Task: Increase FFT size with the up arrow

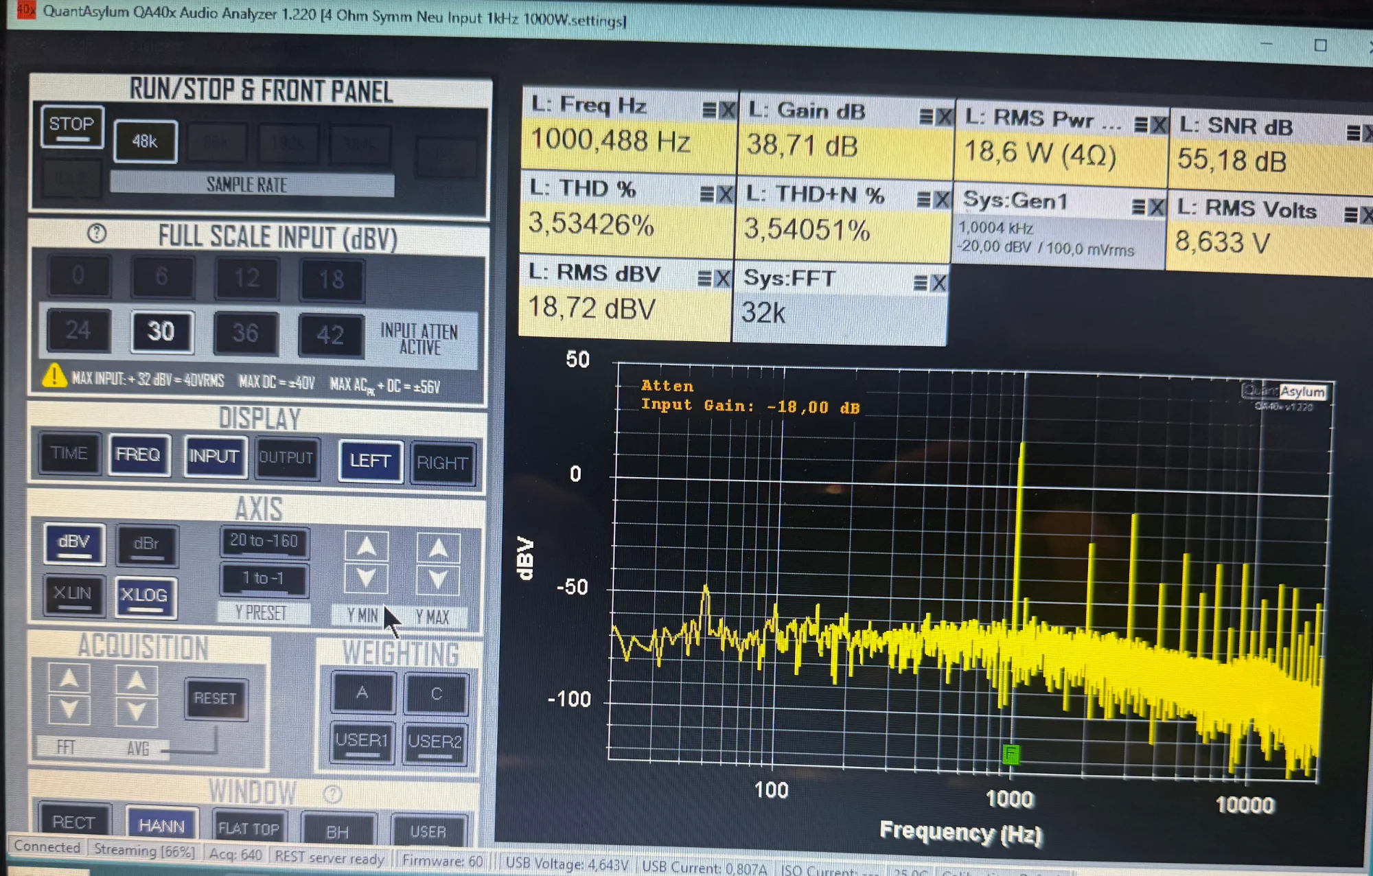Action: [69, 679]
